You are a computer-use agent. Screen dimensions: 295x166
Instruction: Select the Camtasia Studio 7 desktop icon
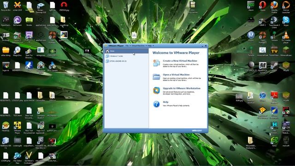41,113
